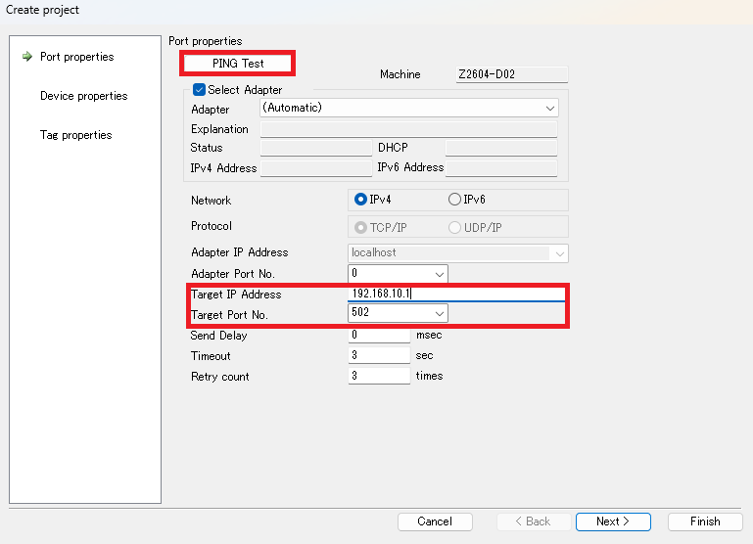The image size is (753, 544).
Task: Click the Timeout input field
Action: pyautogui.click(x=379, y=356)
